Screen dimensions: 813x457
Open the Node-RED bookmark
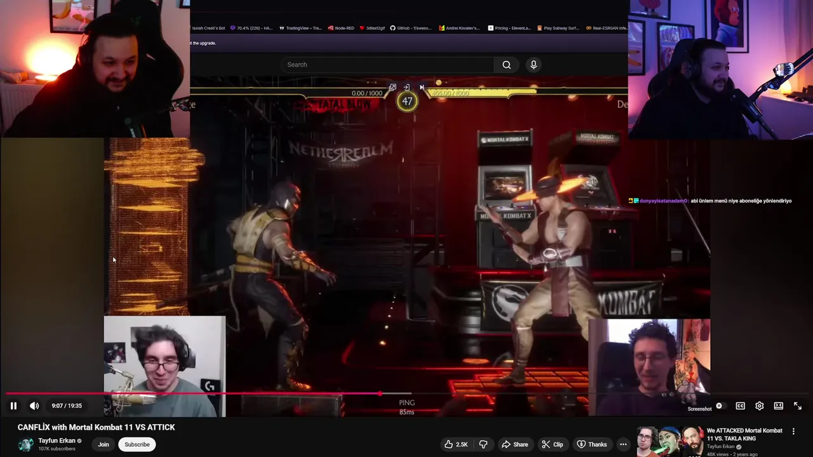[341, 28]
